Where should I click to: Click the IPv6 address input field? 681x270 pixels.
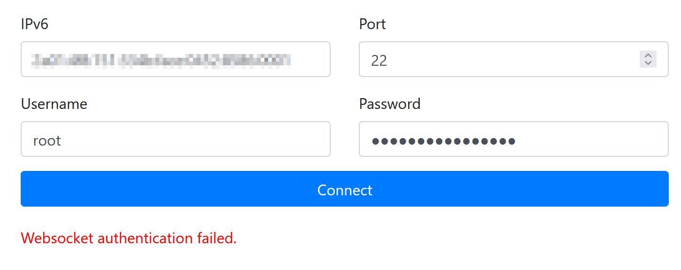[x=175, y=59]
